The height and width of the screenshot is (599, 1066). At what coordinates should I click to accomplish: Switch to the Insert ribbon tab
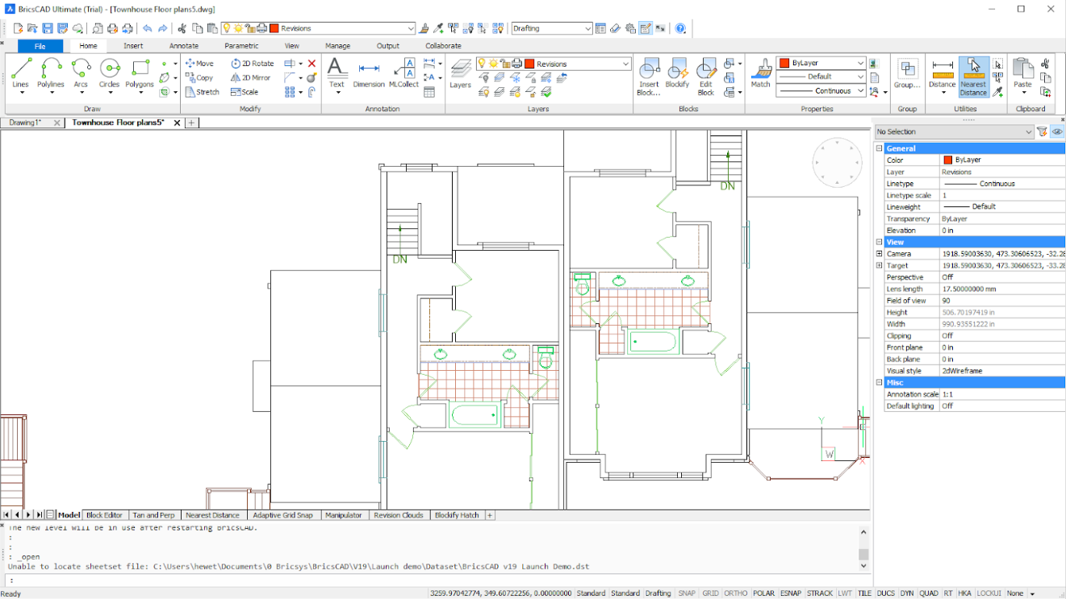(133, 46)
